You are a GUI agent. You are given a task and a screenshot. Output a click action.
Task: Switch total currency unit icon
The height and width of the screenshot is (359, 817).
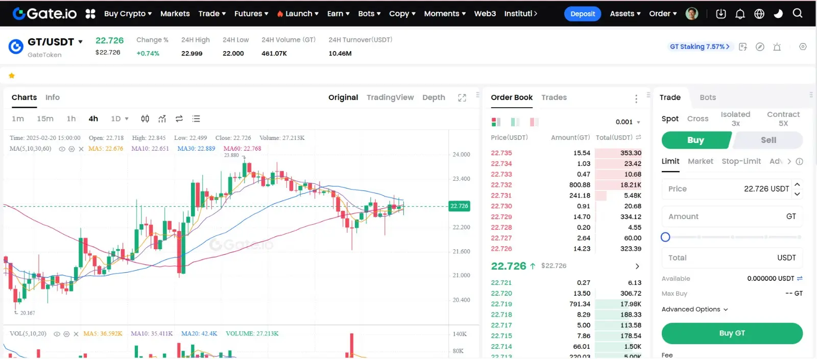tap(638, 137)
